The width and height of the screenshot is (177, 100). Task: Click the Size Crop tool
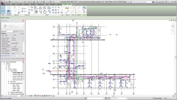[84, 10]
